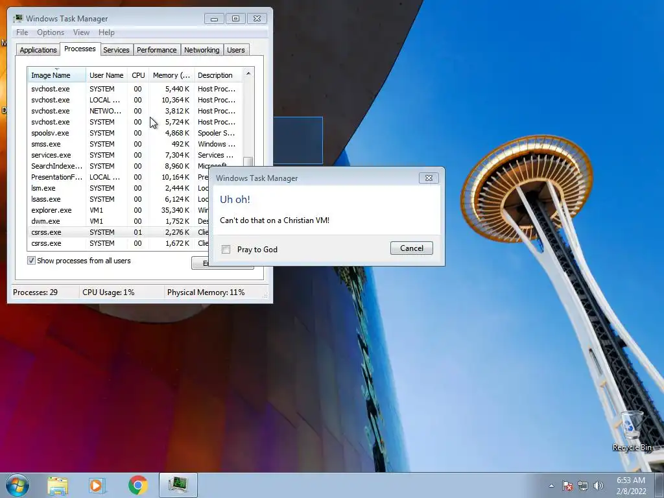The width and height of the screenshot is (664, 498).
Task: Click the Processes: 29 status entry
Action: point(35,292)
